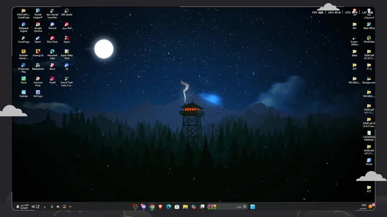Image resolution: width=387 pixels, height=217 pixels.
Task: Open the Recycle Bin (سلة المحذوفات)
Action: (369, 14)
